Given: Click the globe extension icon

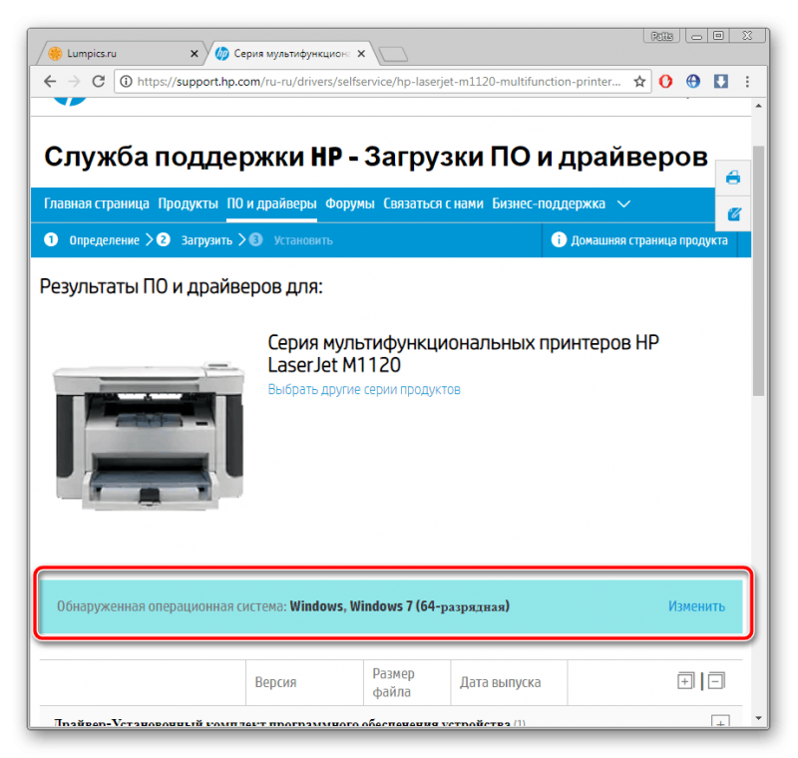Looking at the screenshot, I should pyautogui.click(x=693, y=82).
